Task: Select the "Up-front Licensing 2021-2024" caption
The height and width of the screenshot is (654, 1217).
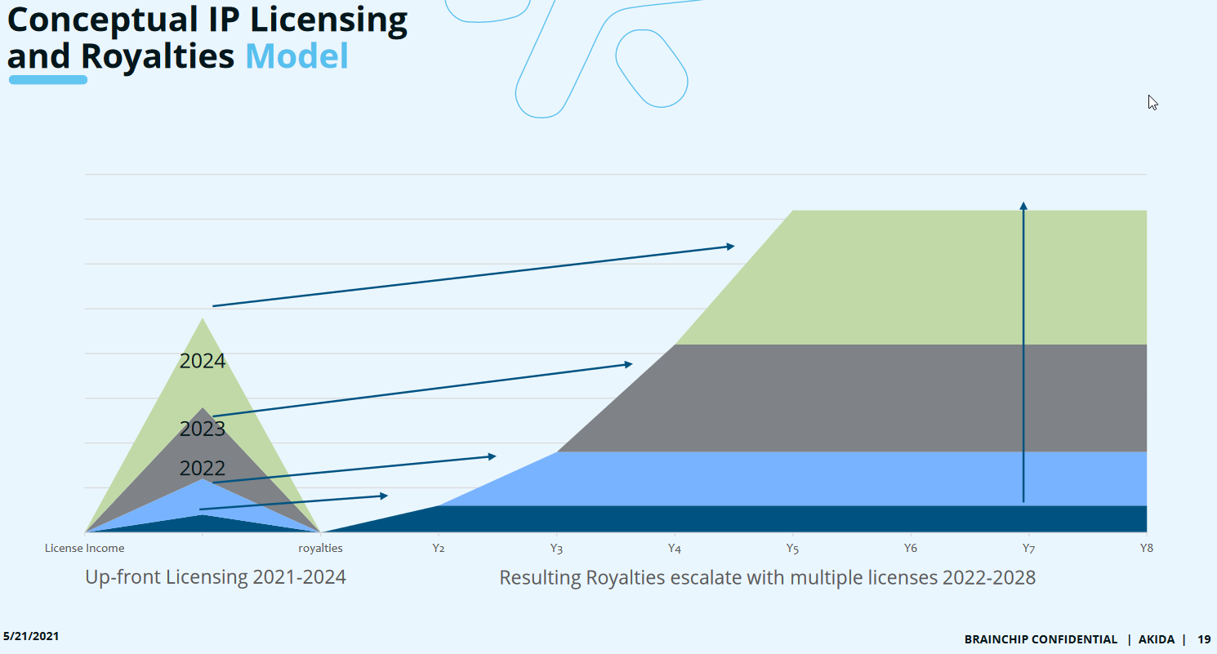Action: 216,578
